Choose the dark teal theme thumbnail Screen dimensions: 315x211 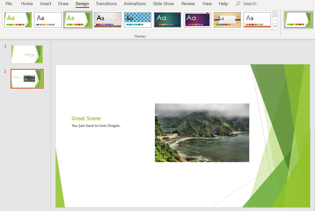point(167,20)
